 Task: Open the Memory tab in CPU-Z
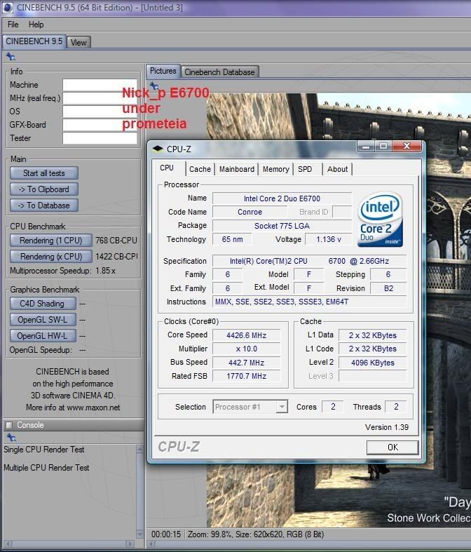275,169
